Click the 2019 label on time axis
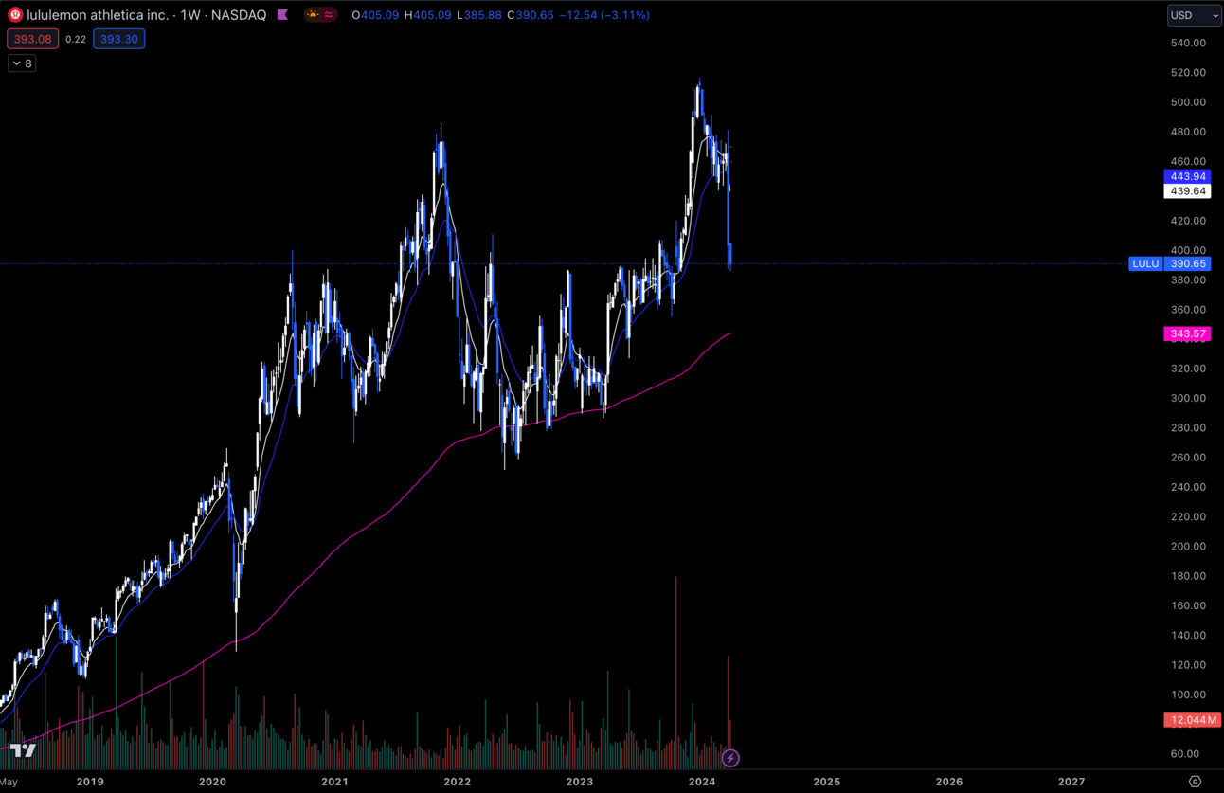The image size is (1224, 793). point(90,782)
